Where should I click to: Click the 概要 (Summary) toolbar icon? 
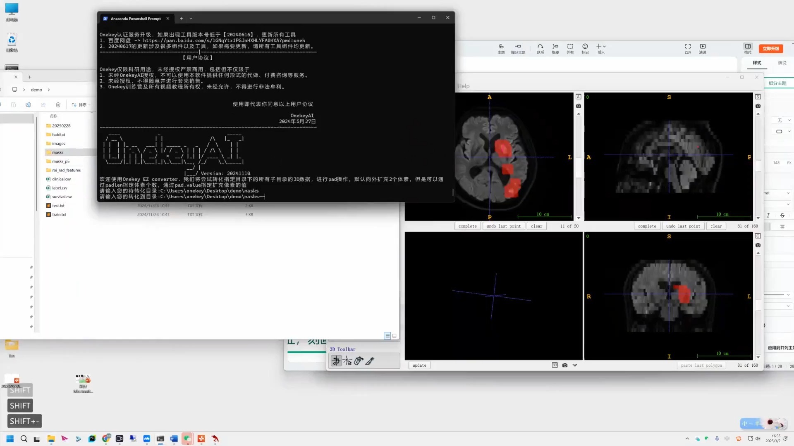[x=555, y=49]
